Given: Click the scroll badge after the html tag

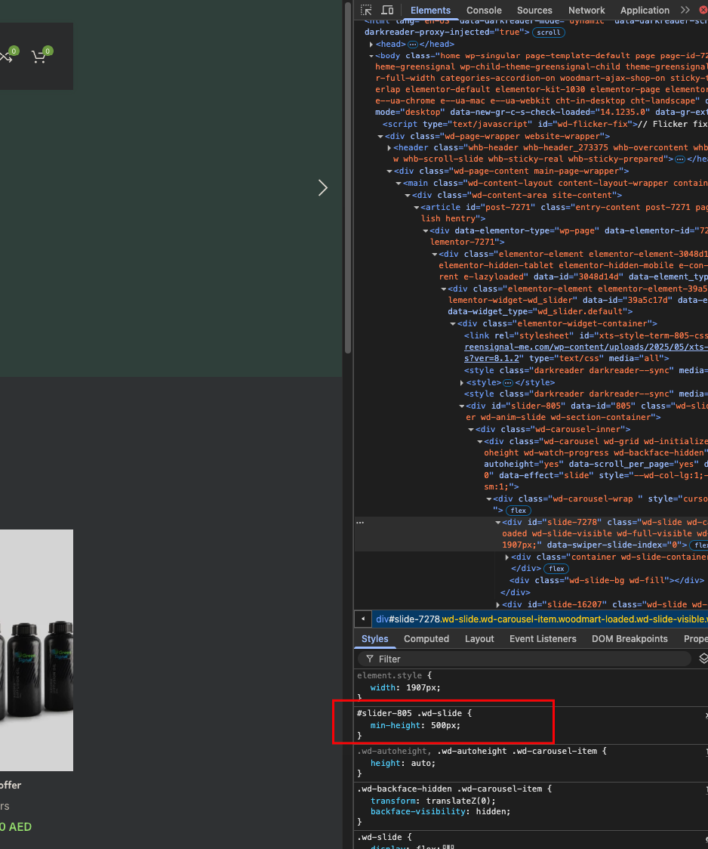Looking at the screenshot, I should [549, 32].
